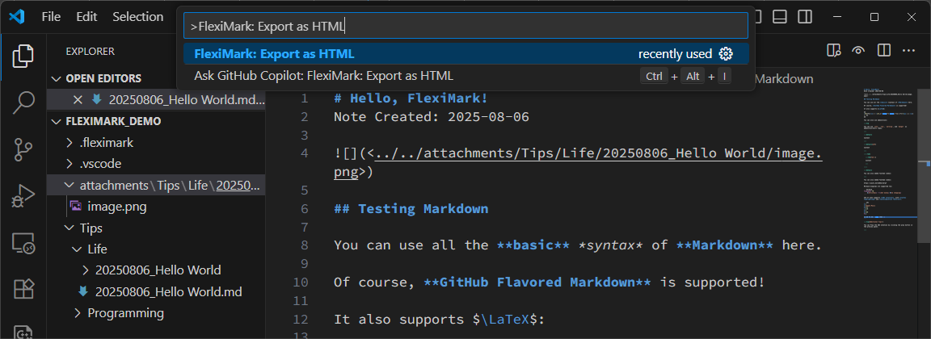Open the File menu
Image resolution: width=931 pixels, height=339 pixels.
point(51,17)
